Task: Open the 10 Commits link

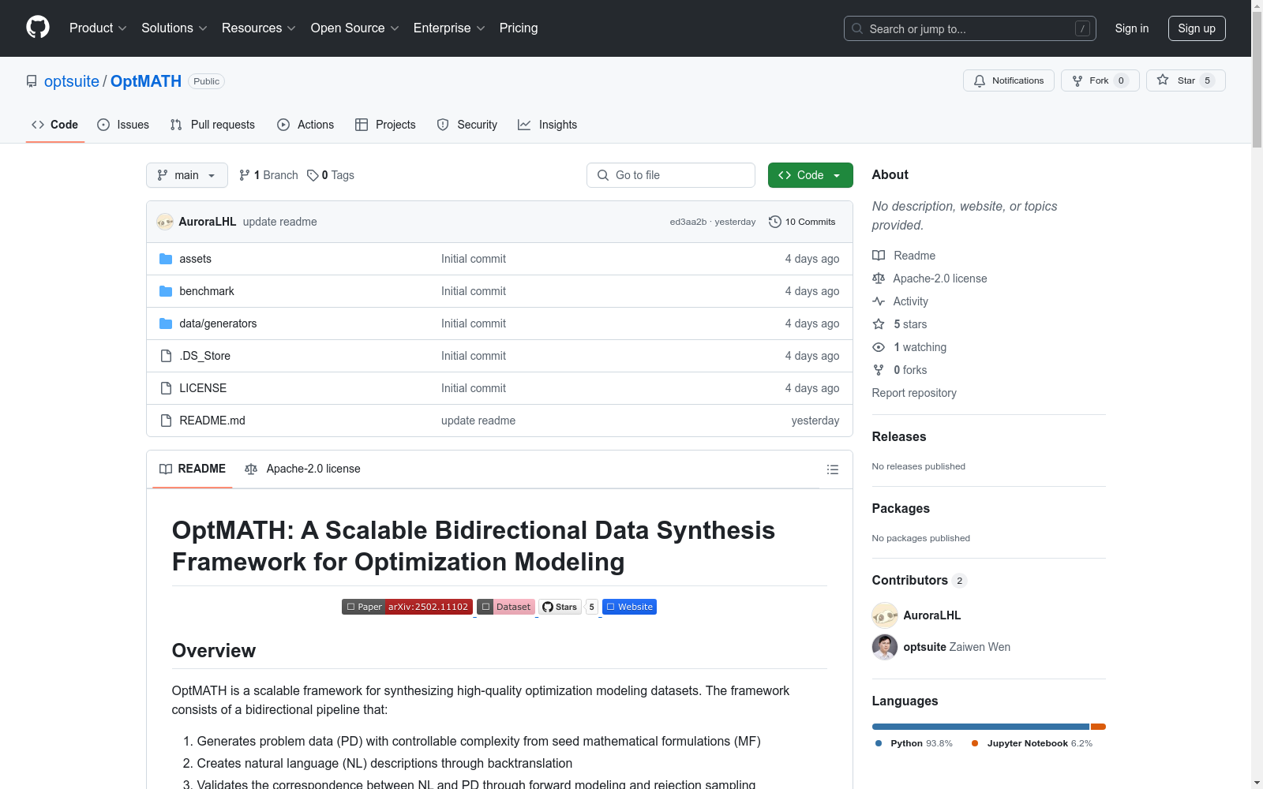Action: [x=802, y=222]
